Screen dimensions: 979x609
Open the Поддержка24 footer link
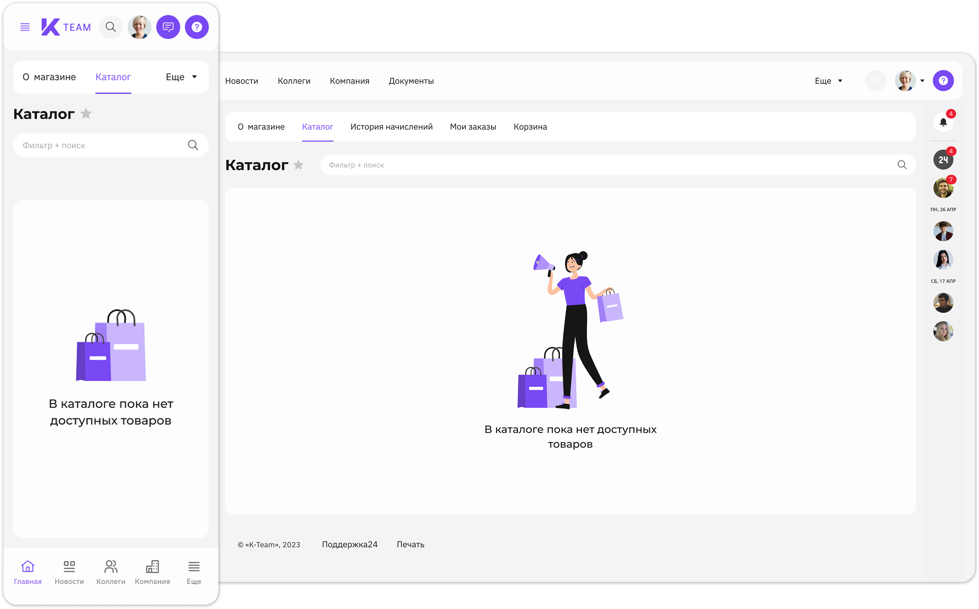click(350, 544)
